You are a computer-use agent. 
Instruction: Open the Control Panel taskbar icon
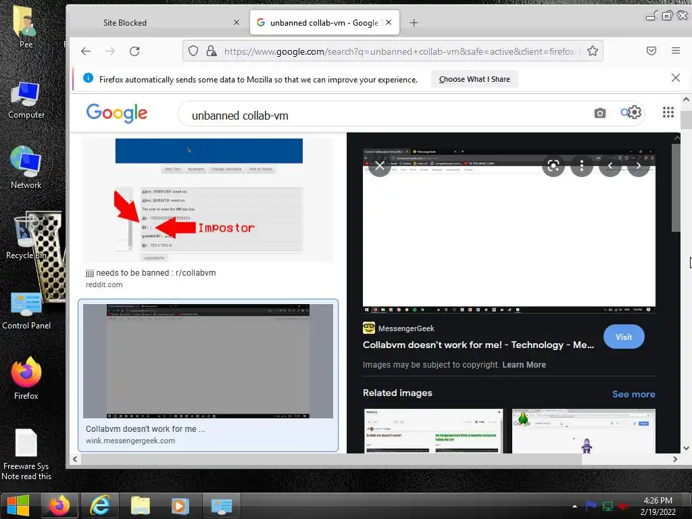[221, 505]
